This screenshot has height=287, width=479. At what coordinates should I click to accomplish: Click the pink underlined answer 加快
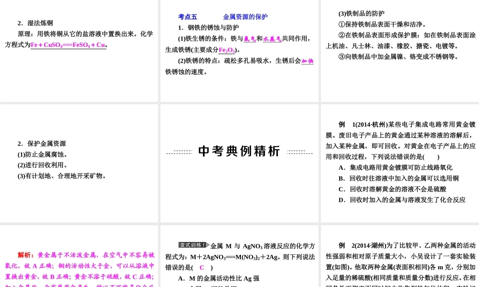click(308, 61)
